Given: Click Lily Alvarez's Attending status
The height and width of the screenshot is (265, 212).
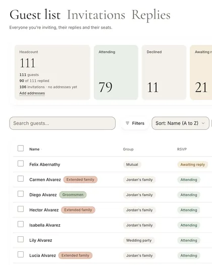Looking at the screenshot, I should coord(189,240).
